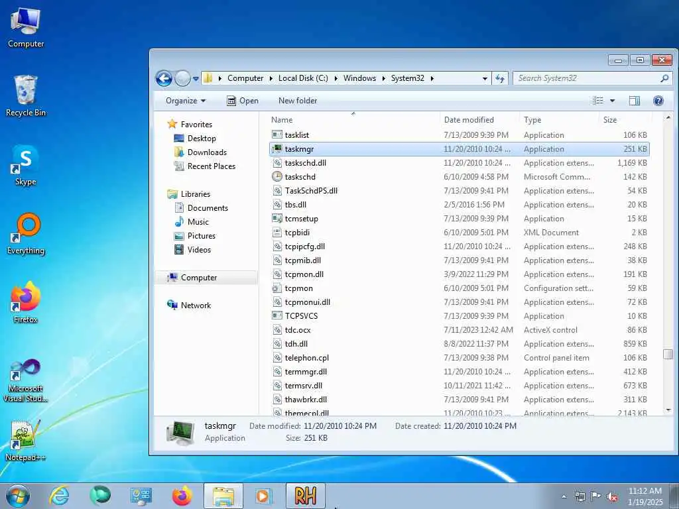Open the Computer desktop icon

(x=26, y=27)
